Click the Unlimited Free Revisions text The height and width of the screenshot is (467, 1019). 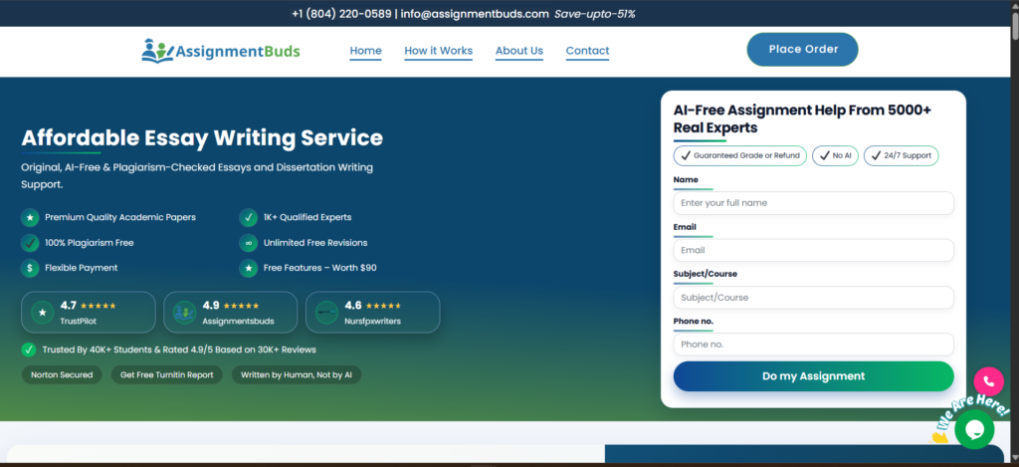click(x=315, y=243)
